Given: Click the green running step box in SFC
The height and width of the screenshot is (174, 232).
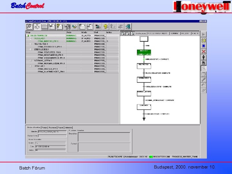Looking at the screenshot, I should pos(144,53).
